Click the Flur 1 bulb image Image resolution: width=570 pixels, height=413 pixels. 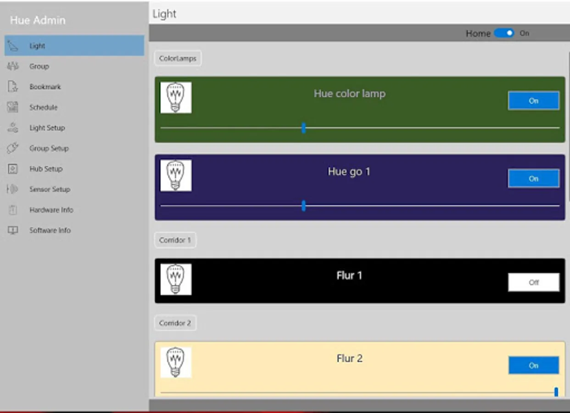click(176, 279)
